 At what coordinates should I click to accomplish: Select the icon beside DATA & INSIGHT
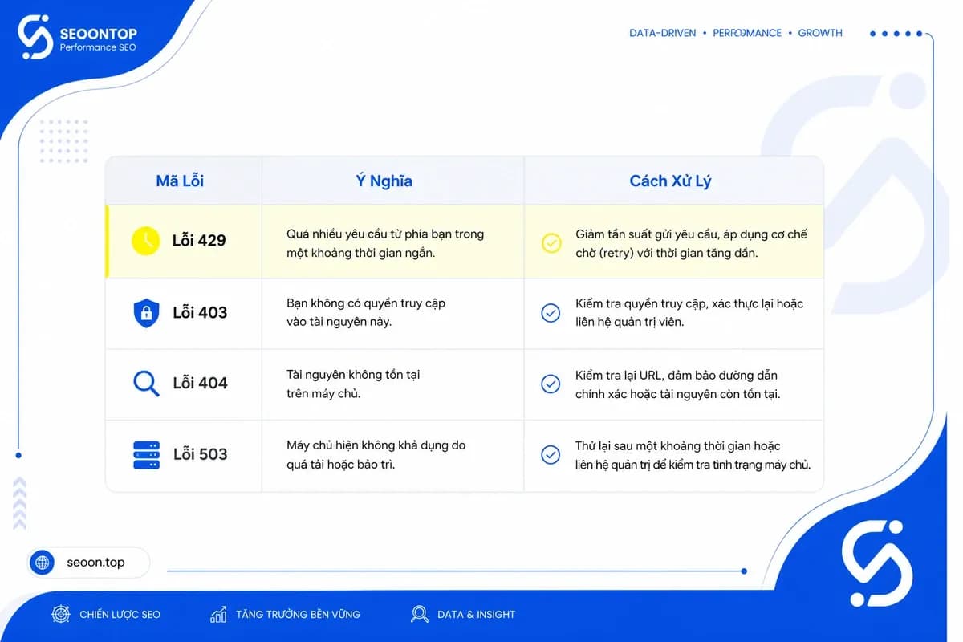pyautogui.click(x=419, y=615)
